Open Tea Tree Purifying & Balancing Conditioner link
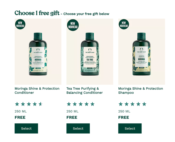 [x=85, y=90]
